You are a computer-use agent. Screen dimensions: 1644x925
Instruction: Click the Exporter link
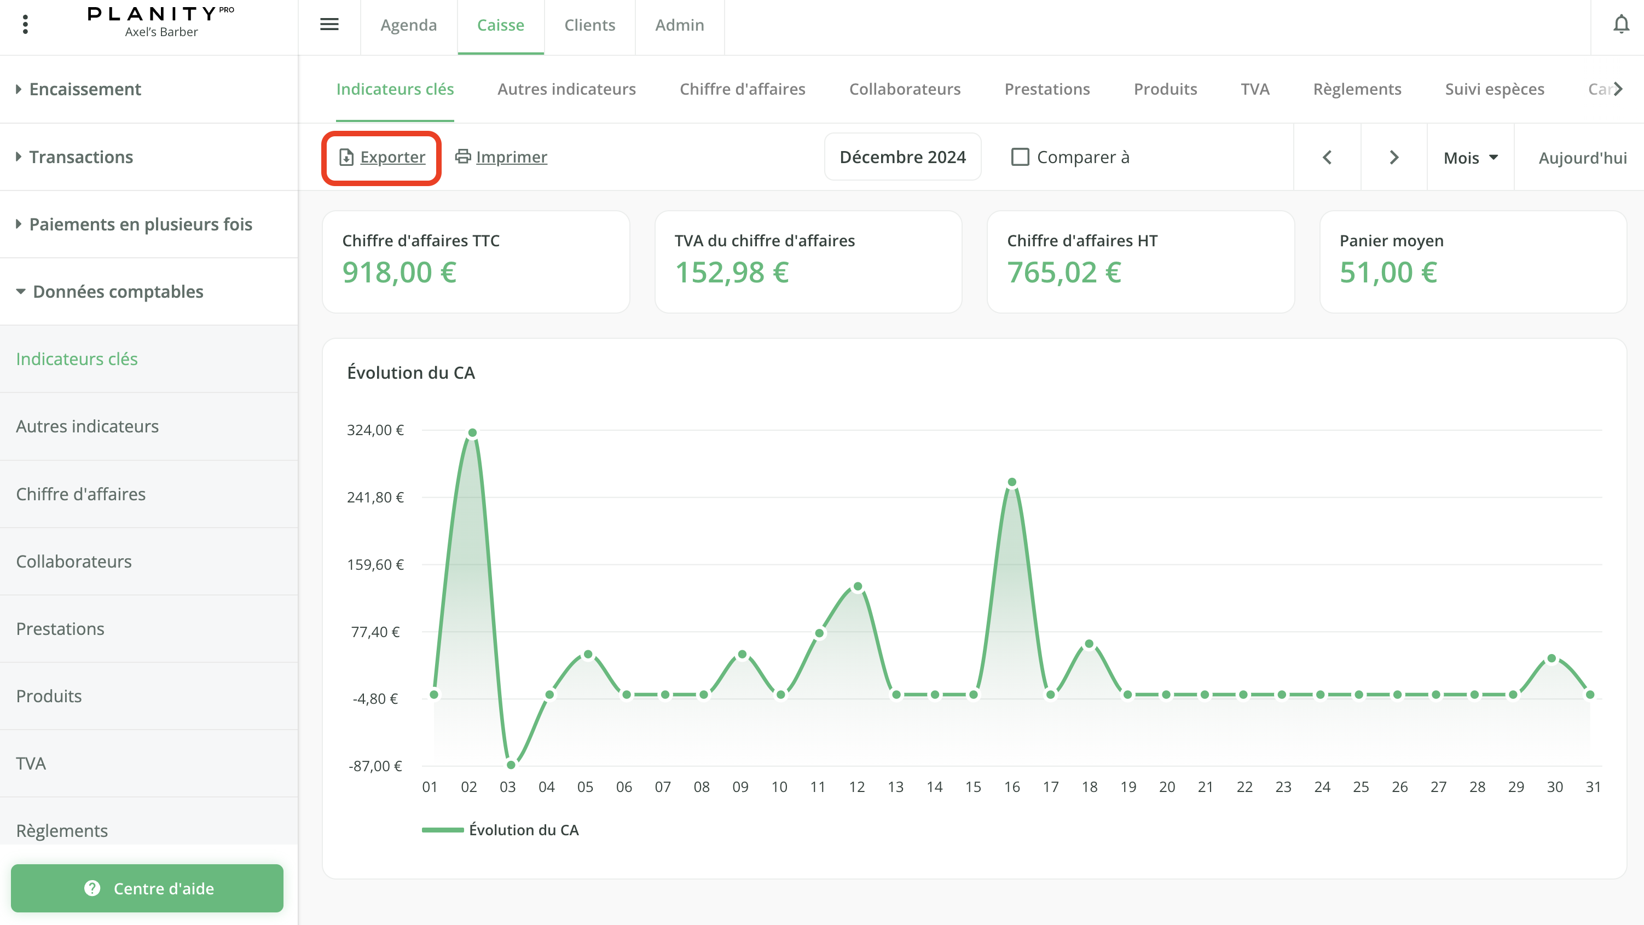(392, 157)
